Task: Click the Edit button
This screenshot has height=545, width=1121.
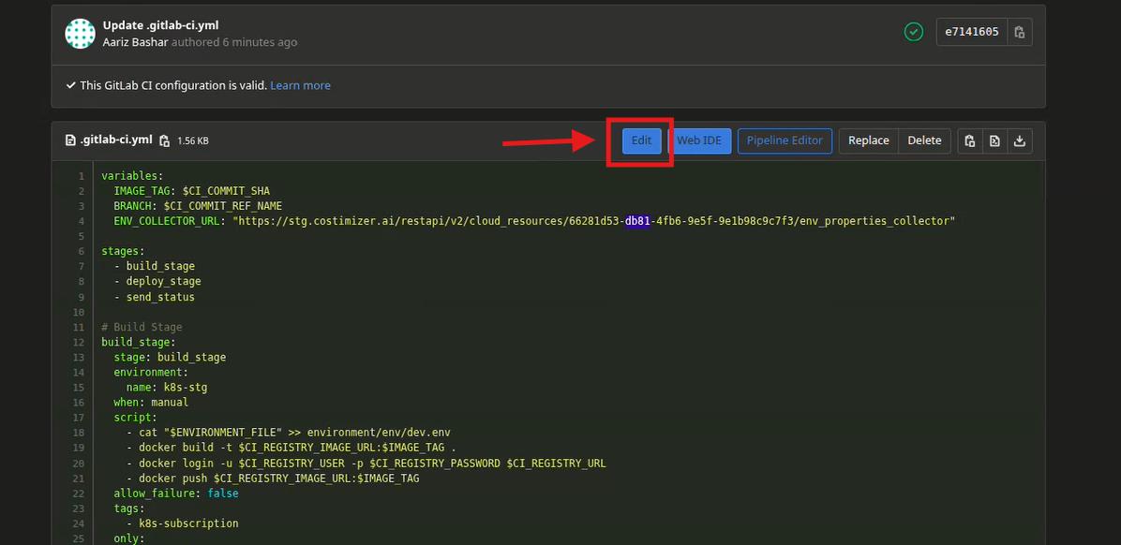Action: 641,140
